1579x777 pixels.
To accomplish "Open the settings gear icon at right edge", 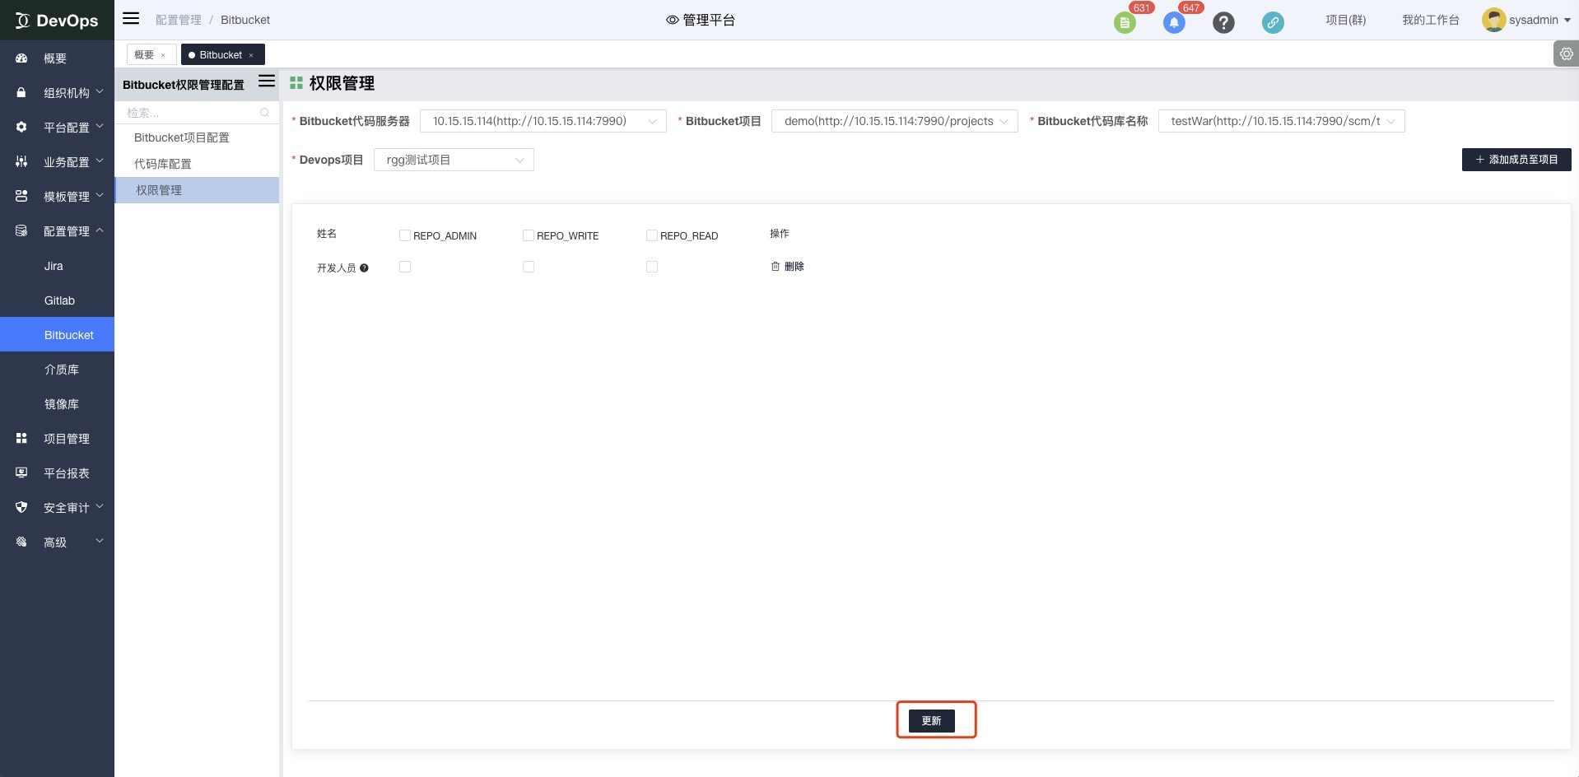I will coord(1566,54).
